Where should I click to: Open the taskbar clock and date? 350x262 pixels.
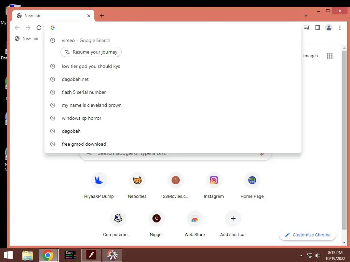pyautogui.click(x=335, y=256)
